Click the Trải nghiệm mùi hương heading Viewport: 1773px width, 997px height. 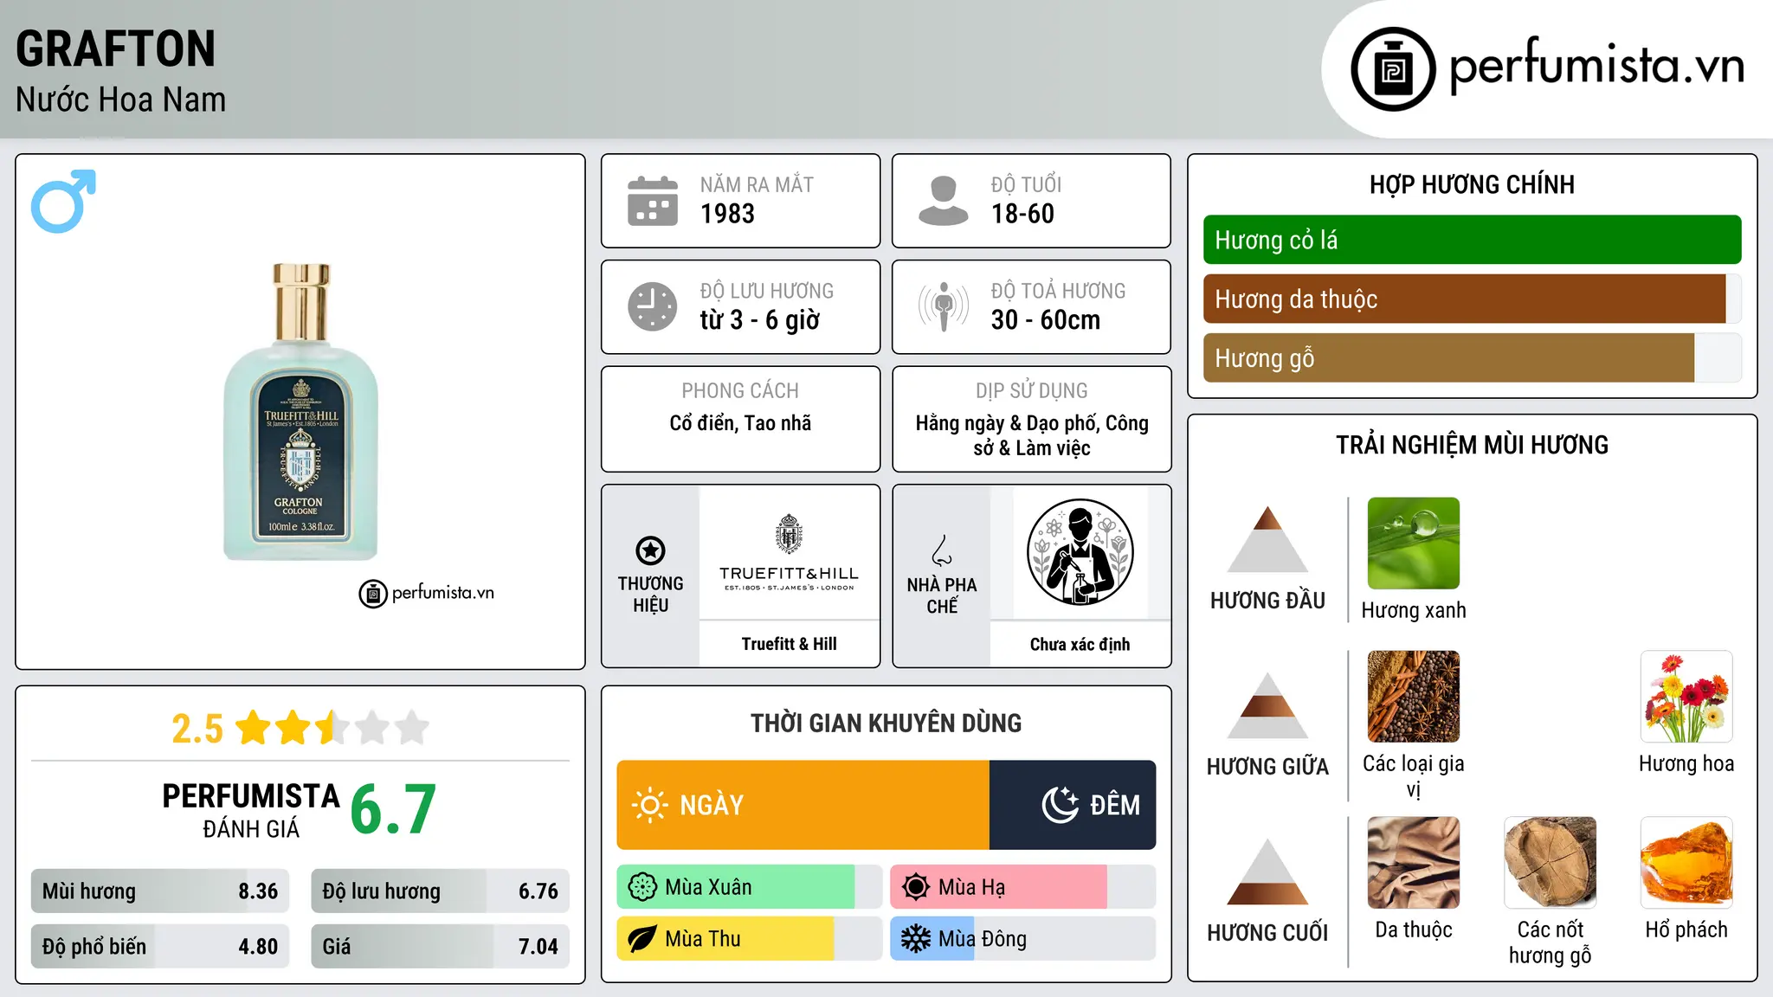coord(1472,445)
